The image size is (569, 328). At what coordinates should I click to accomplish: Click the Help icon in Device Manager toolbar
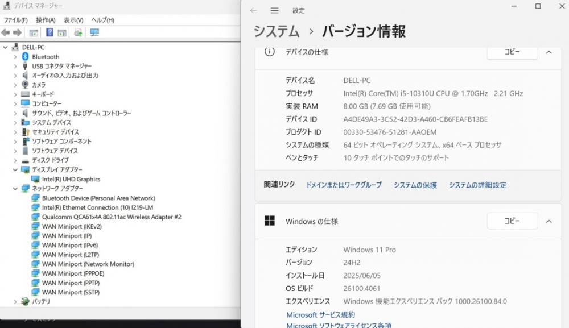tap(50, 32)
